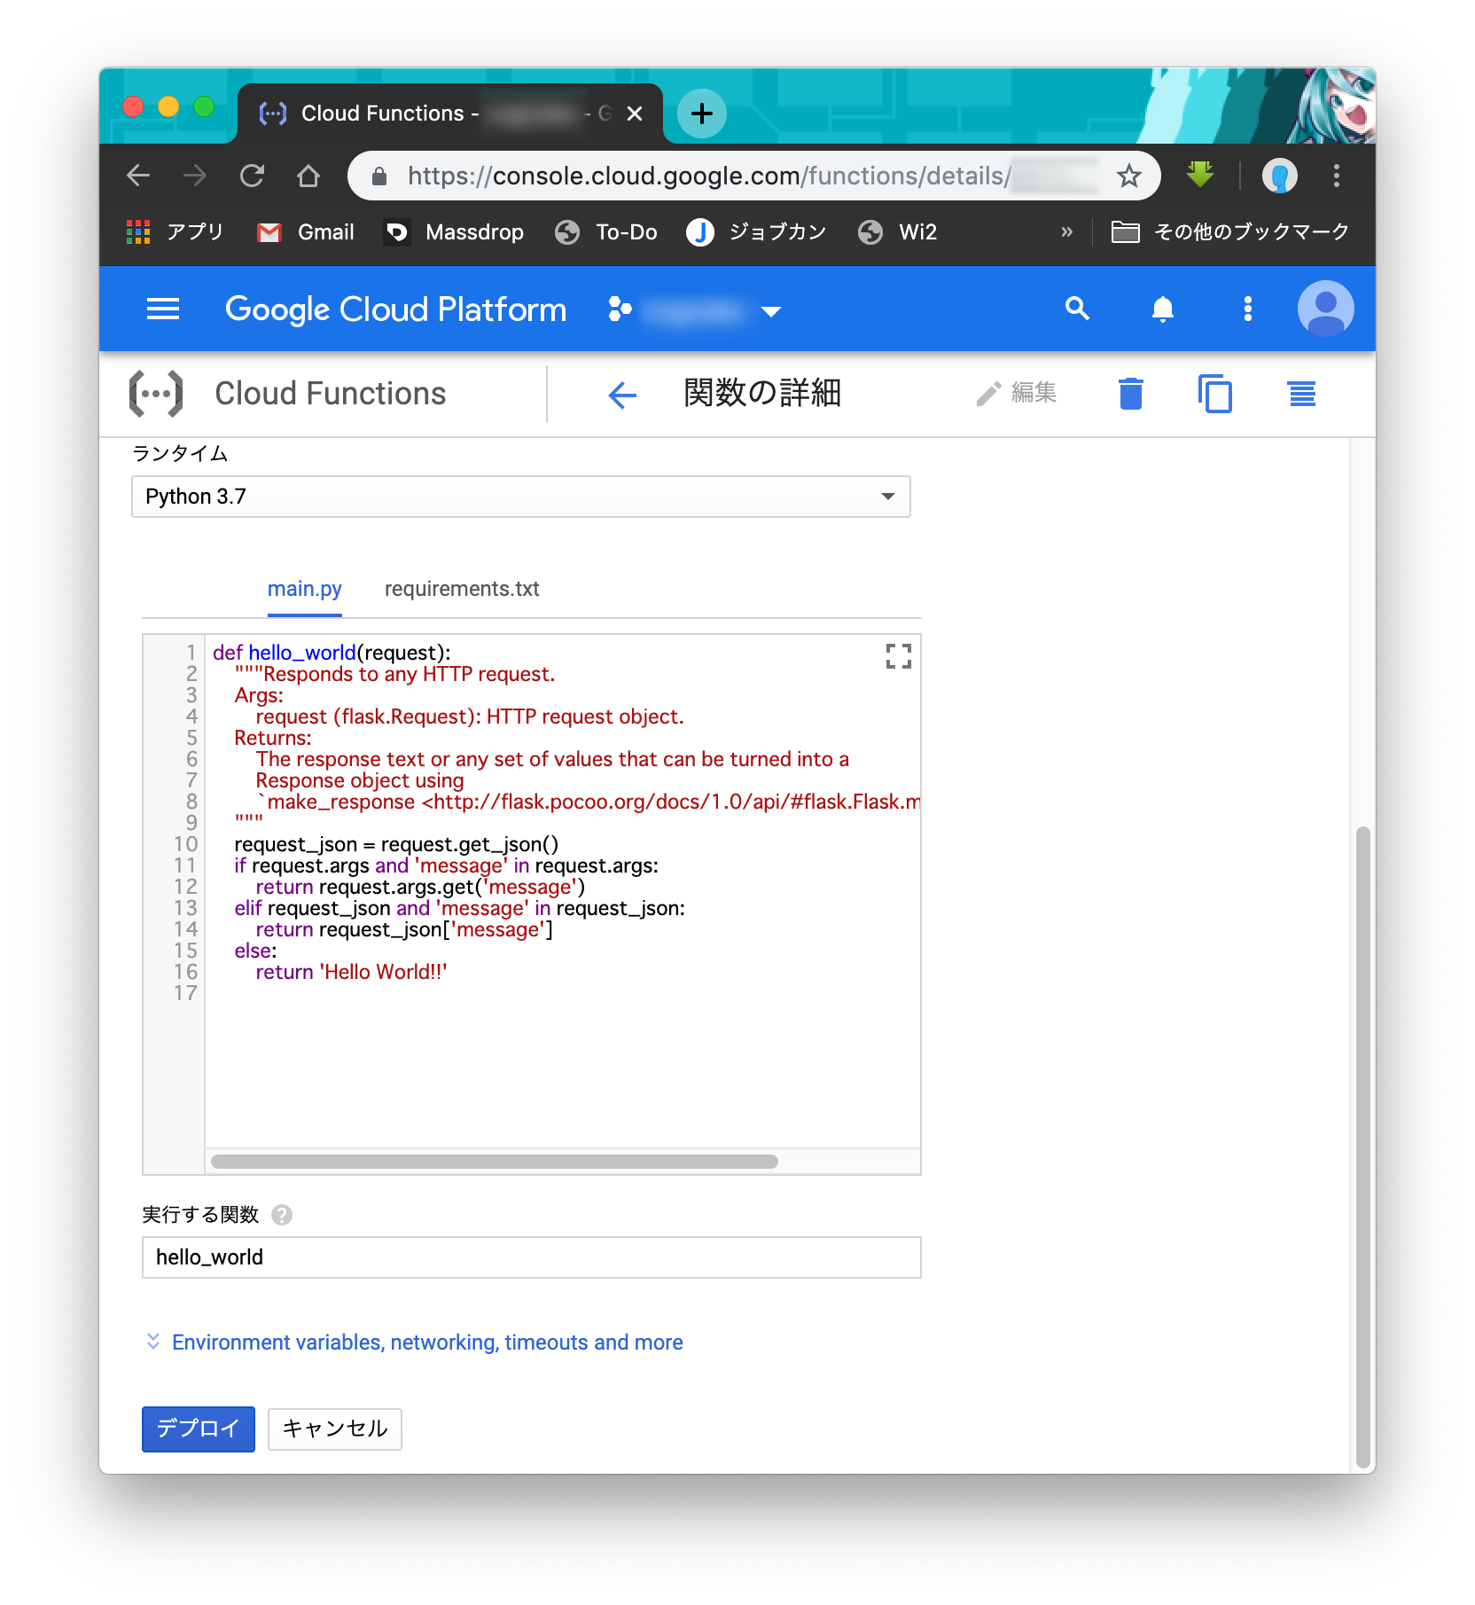This screenshot has height=1605, width=1475.
Task: Open the Gmail bookmark in Chrome
Action: [305, 231]
